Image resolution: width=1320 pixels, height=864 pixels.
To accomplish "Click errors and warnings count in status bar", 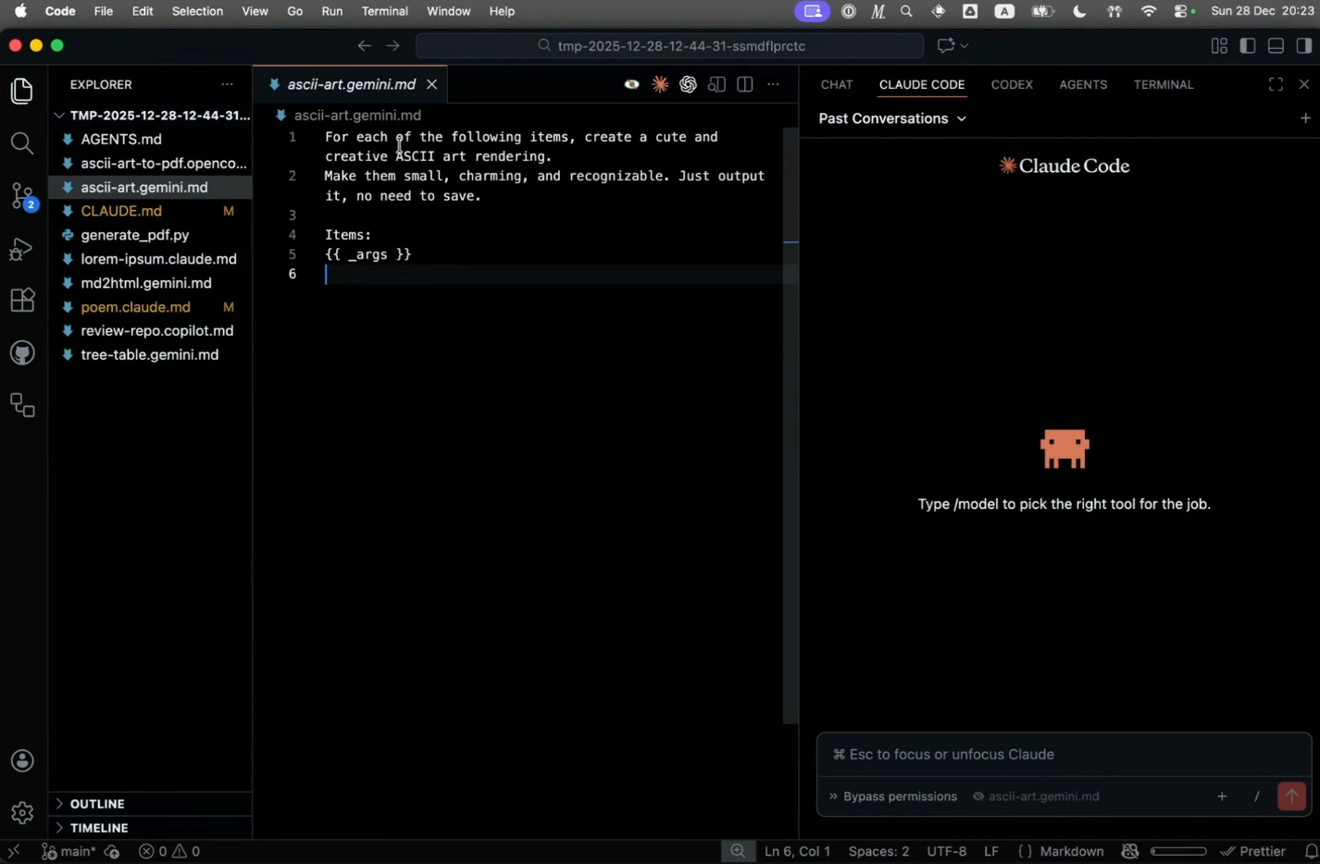I will click(169, 851).
